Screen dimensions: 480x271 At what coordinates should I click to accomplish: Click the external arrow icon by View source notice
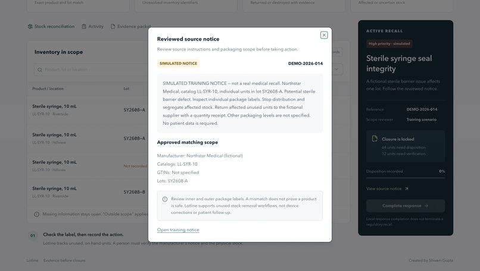coord(407,189)
